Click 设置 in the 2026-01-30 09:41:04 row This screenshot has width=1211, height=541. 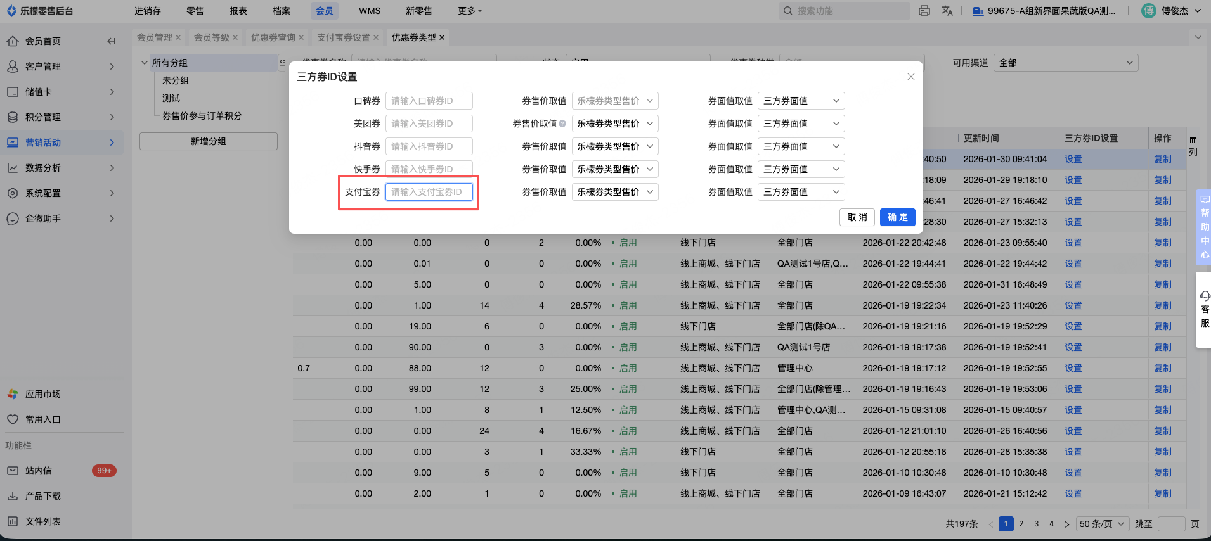[1073, 159]
